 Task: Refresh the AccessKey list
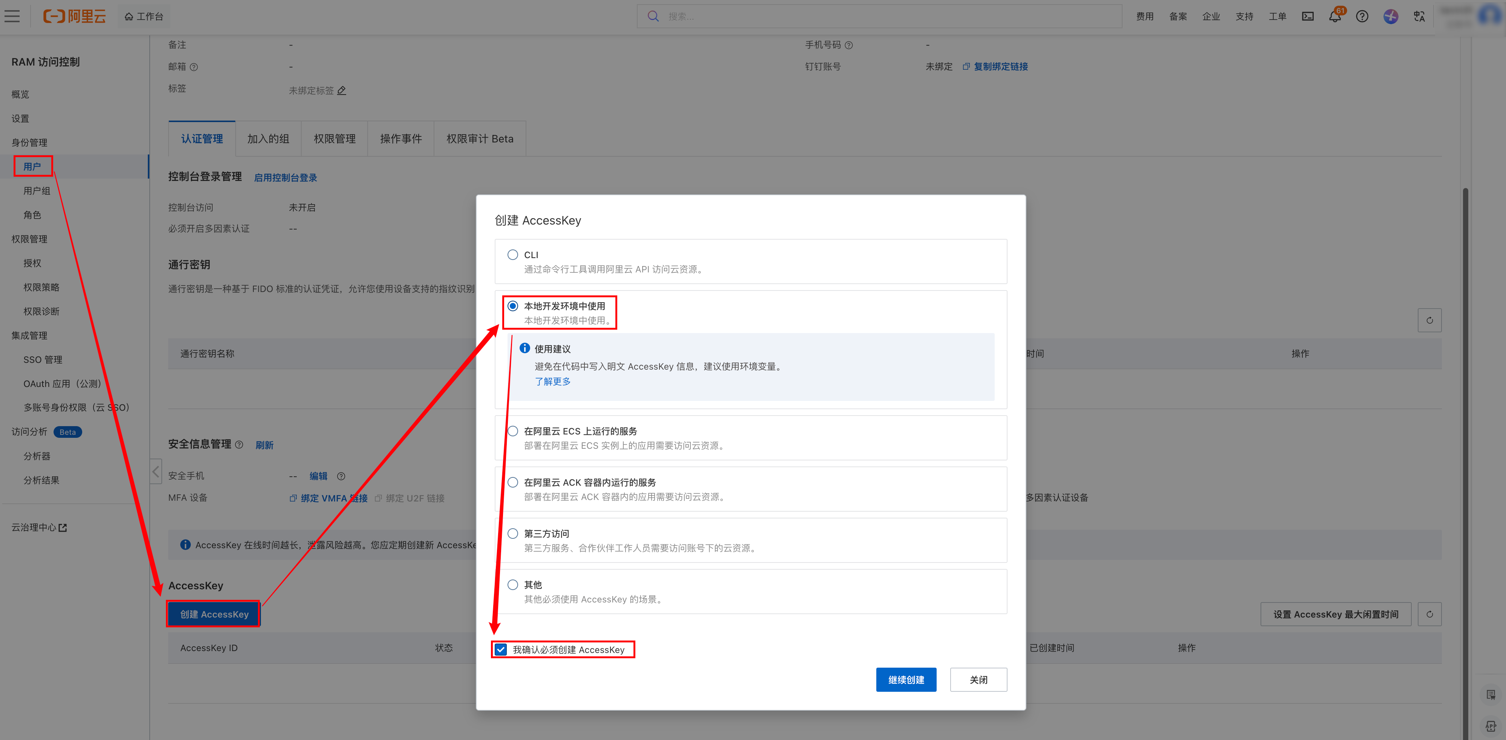coord(1429,615)
